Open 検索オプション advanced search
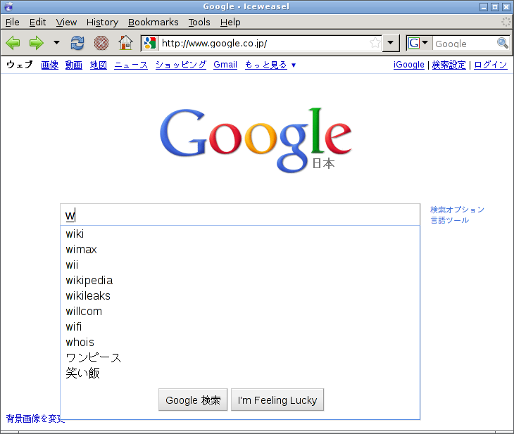 (x=457, y=210)
